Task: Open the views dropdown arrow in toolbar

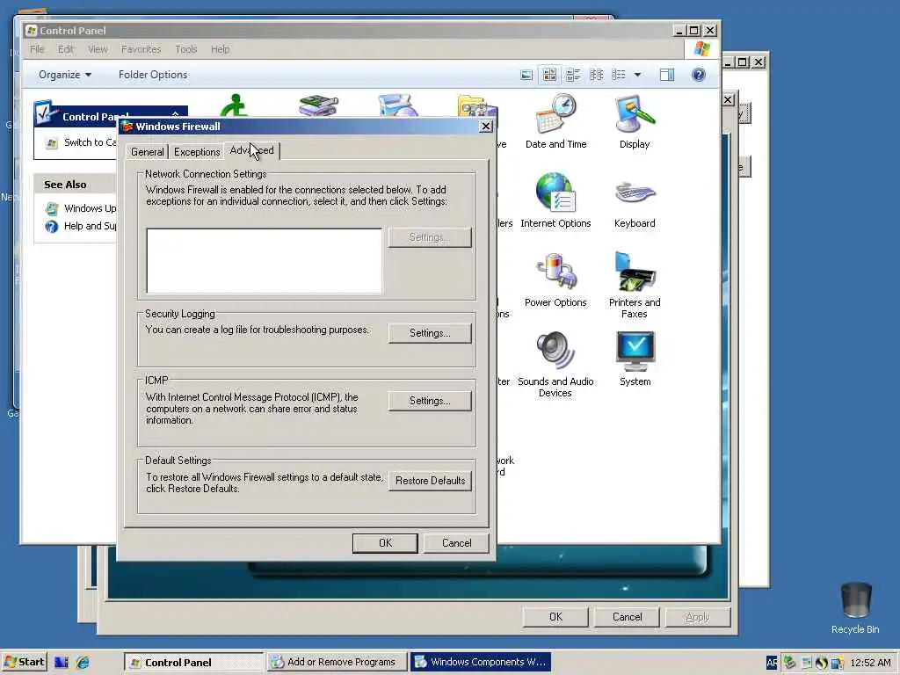Action: tap(637, 75)
